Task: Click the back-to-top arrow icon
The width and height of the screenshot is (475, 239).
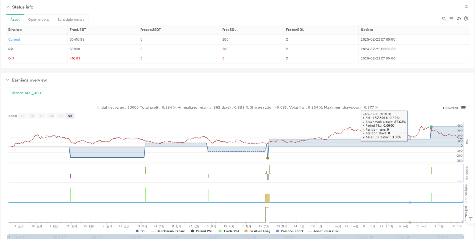Action: (470, 219)
